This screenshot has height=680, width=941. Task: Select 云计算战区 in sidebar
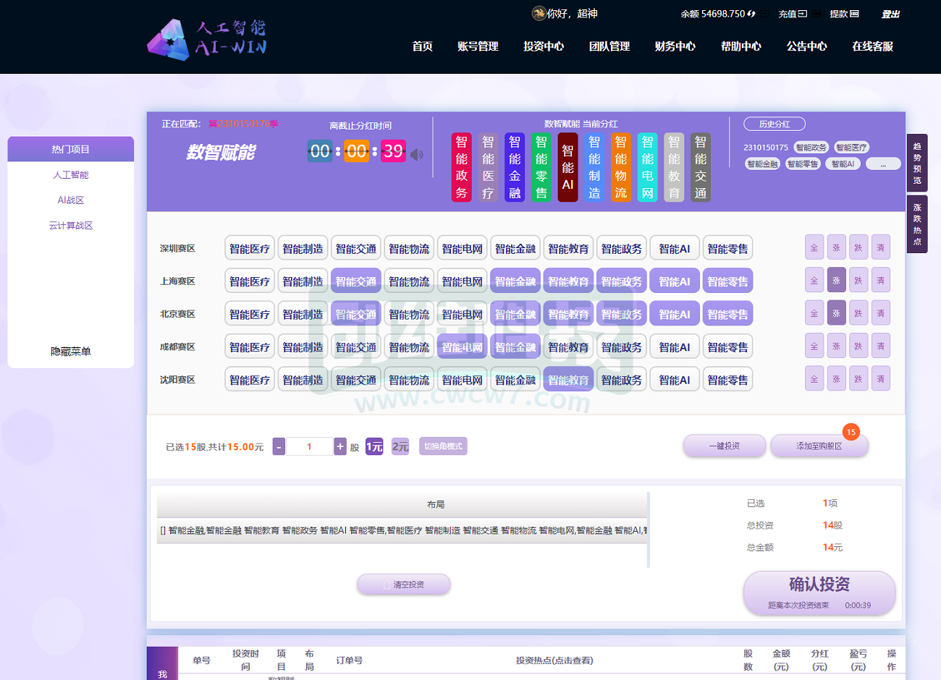coord(71,226)
